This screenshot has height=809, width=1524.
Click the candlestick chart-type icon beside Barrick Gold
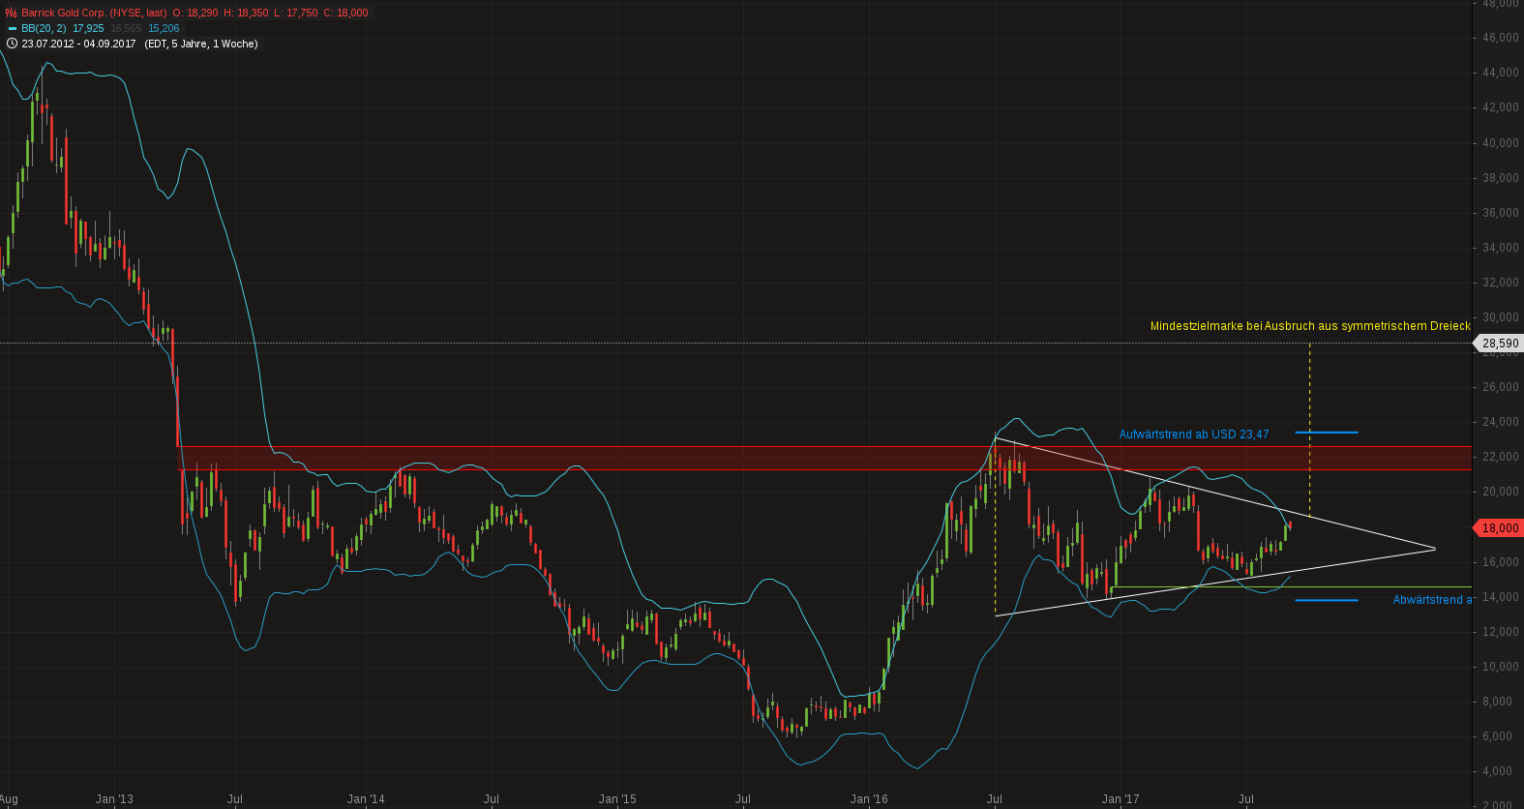12,14
